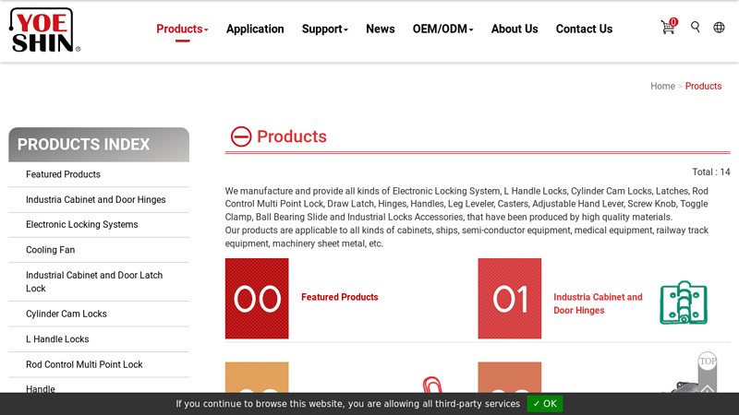This screenshot has width=739, height=415.
Task: Open Cooling Fan in the products index
Action: (50, 250)
